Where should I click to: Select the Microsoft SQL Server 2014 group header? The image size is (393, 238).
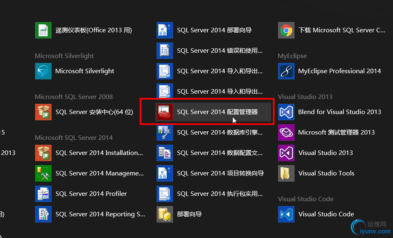[x=74, y=137]
